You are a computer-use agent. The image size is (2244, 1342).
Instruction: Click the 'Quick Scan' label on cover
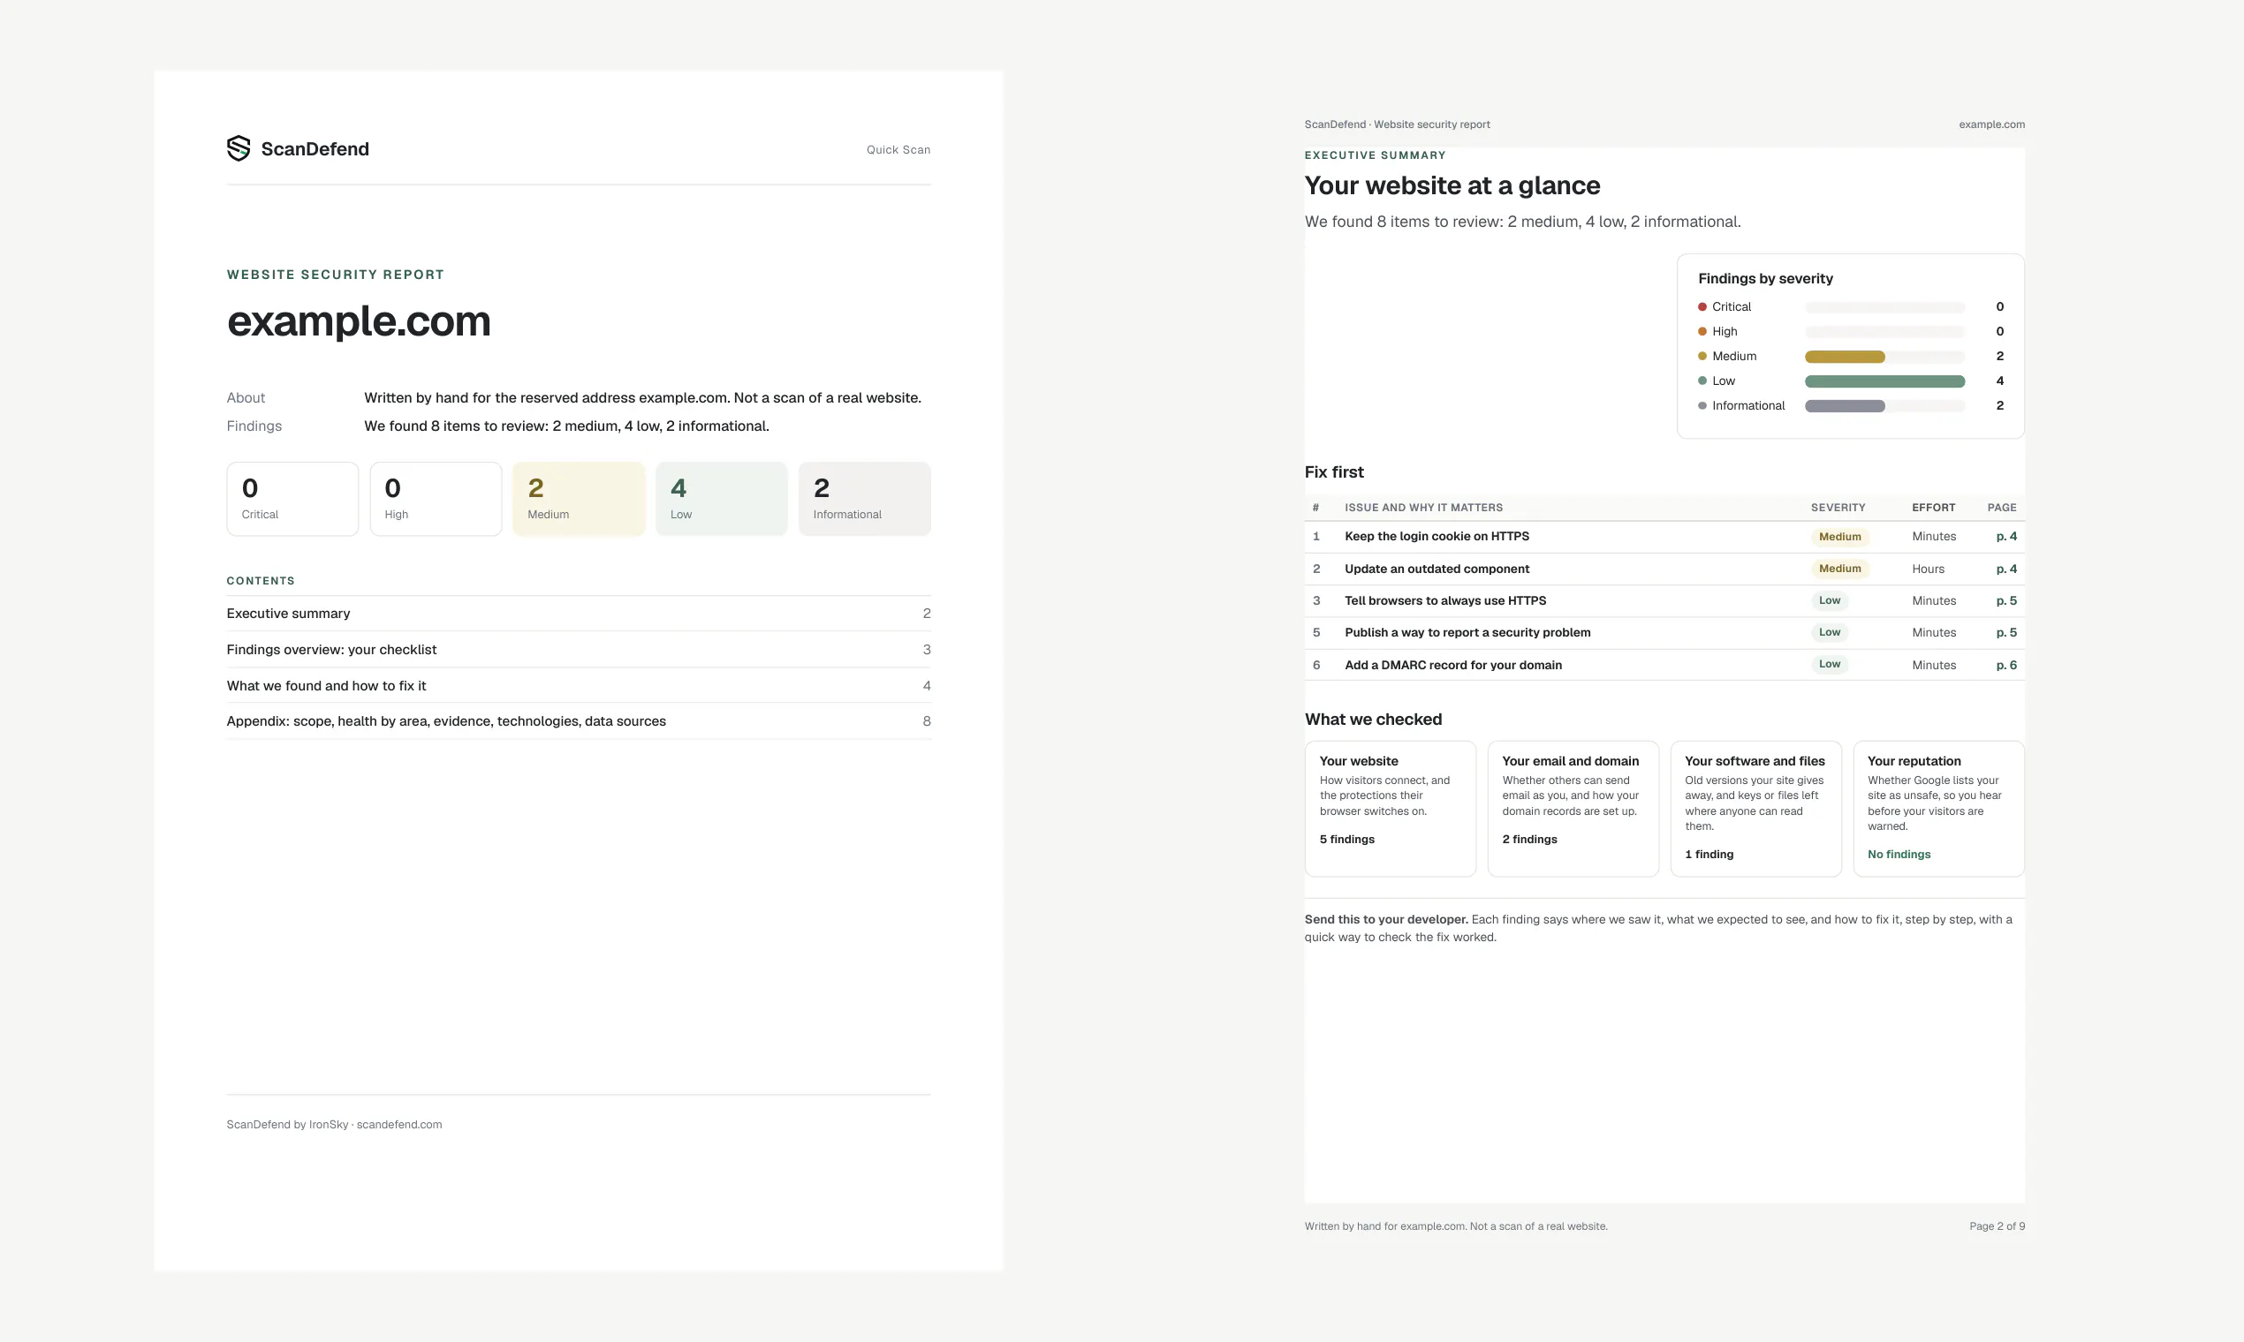click(x=898, y=149)
